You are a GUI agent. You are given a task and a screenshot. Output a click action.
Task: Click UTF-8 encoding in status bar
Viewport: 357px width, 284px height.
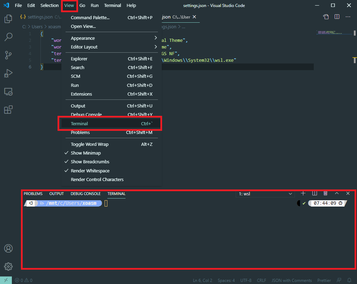pos(246,281)
